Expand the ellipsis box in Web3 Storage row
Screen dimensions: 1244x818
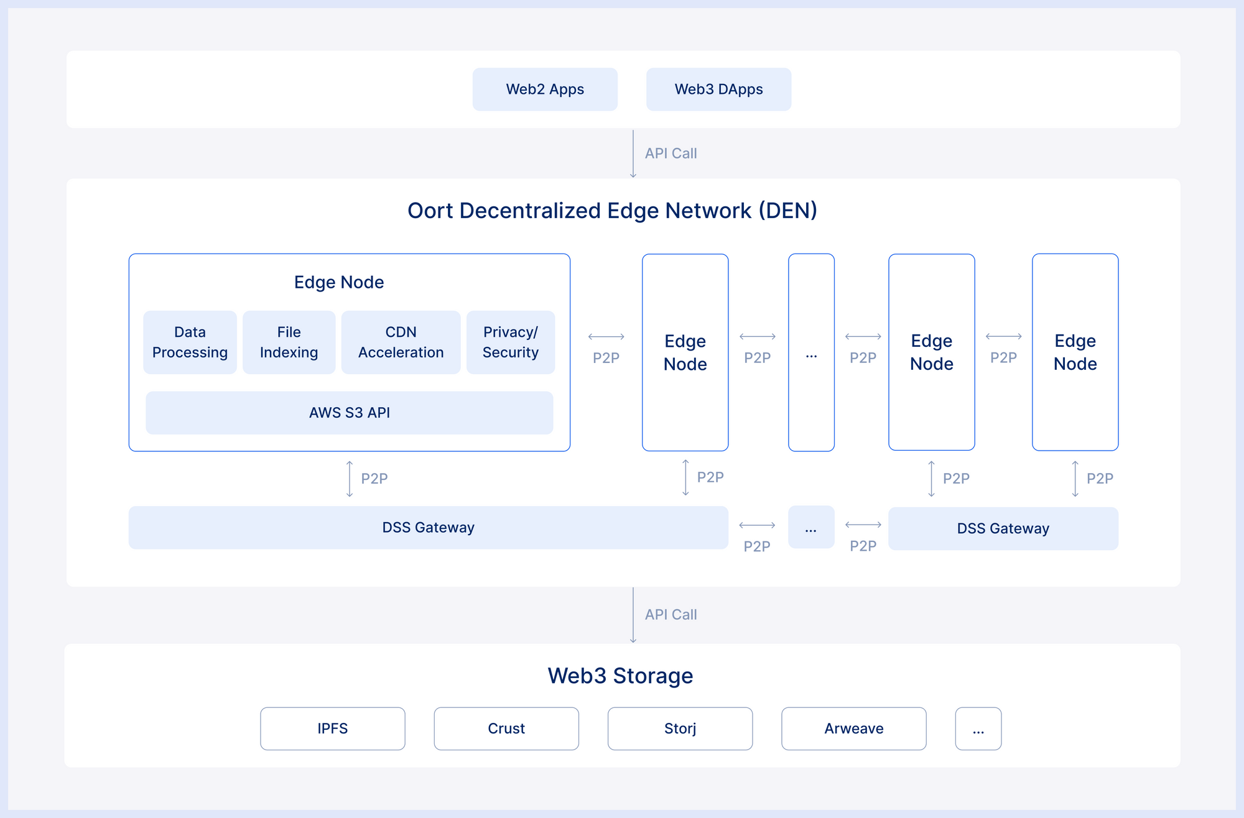click(978, 728)
